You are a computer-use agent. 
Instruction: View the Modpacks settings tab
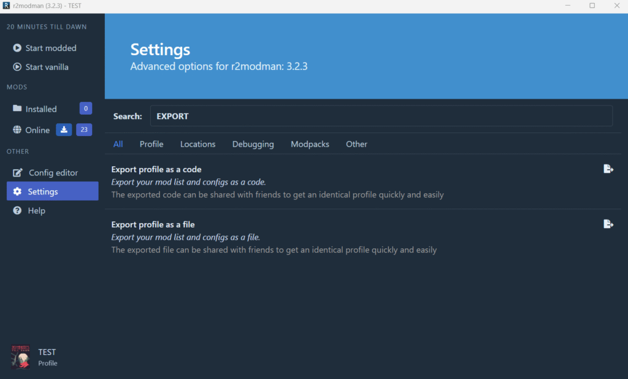[310, 144]
